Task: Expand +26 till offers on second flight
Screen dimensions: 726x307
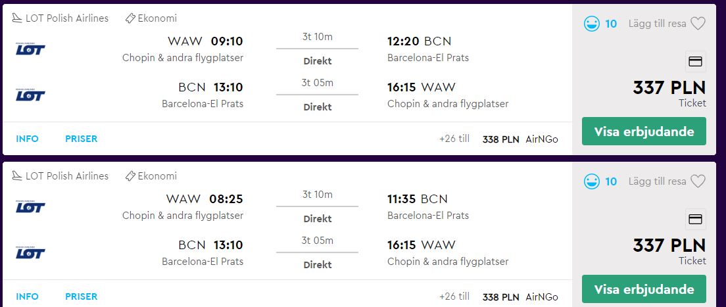Action: tap(454, 296)
